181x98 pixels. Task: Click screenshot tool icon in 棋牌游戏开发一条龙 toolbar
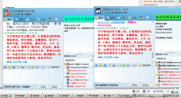click(128, 66)
